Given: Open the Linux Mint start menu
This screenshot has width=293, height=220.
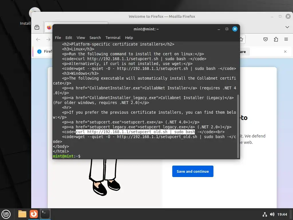Looking at the screenshot, I should click(6, 214).
